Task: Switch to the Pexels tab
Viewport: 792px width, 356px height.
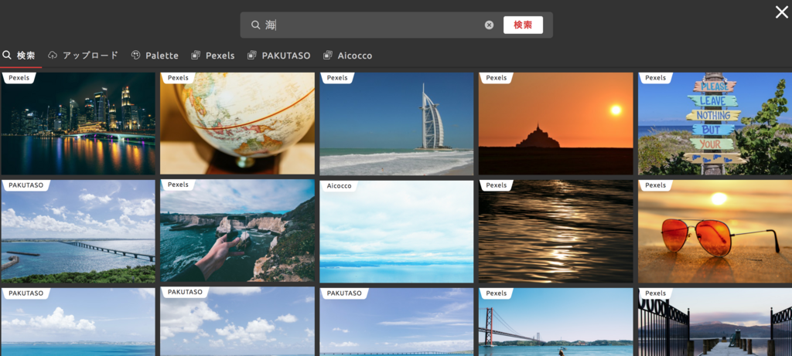Action: [213, 56]
